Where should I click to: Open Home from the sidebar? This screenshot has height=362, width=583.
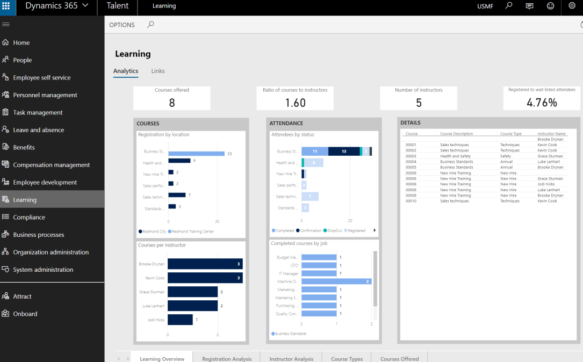click(x=21, y=42)
